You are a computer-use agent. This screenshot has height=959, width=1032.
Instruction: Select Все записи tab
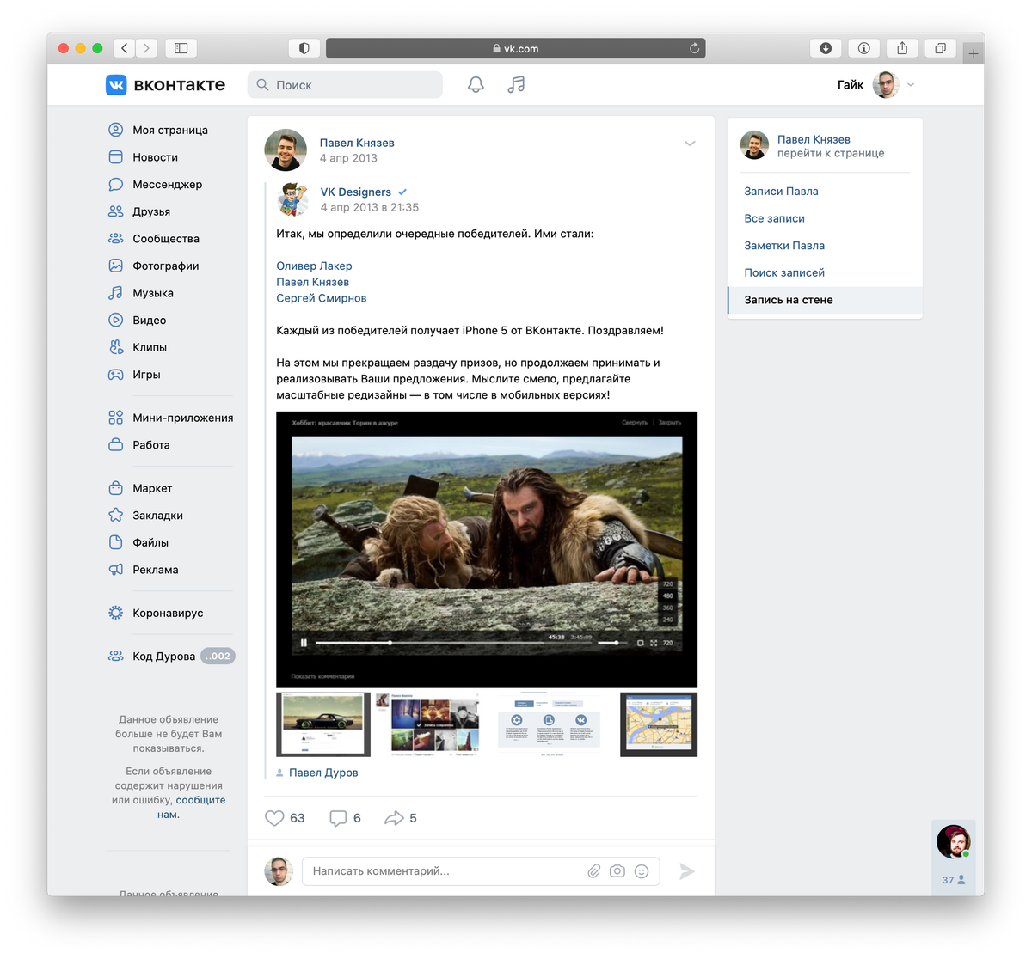774,218
